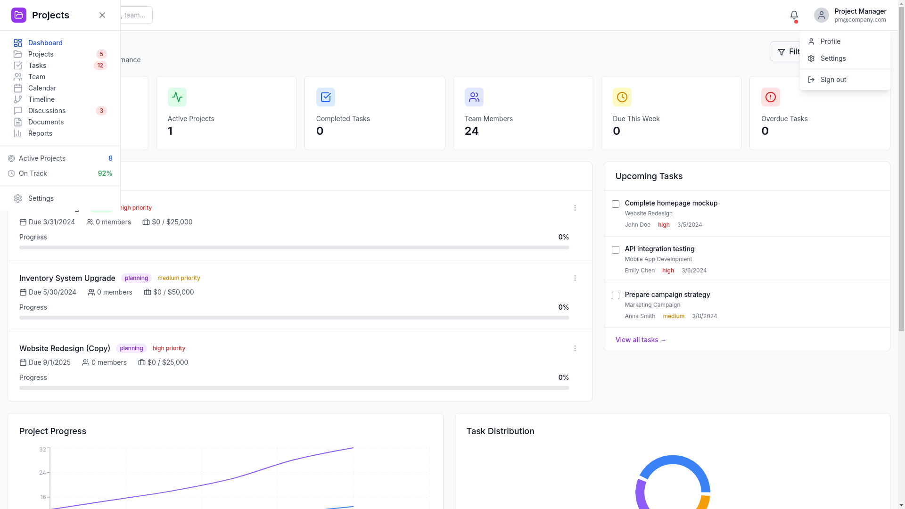The height and width of the screenshot is (509, 905).
Task: Click the filter funnel icon
Action: [782, 52]
